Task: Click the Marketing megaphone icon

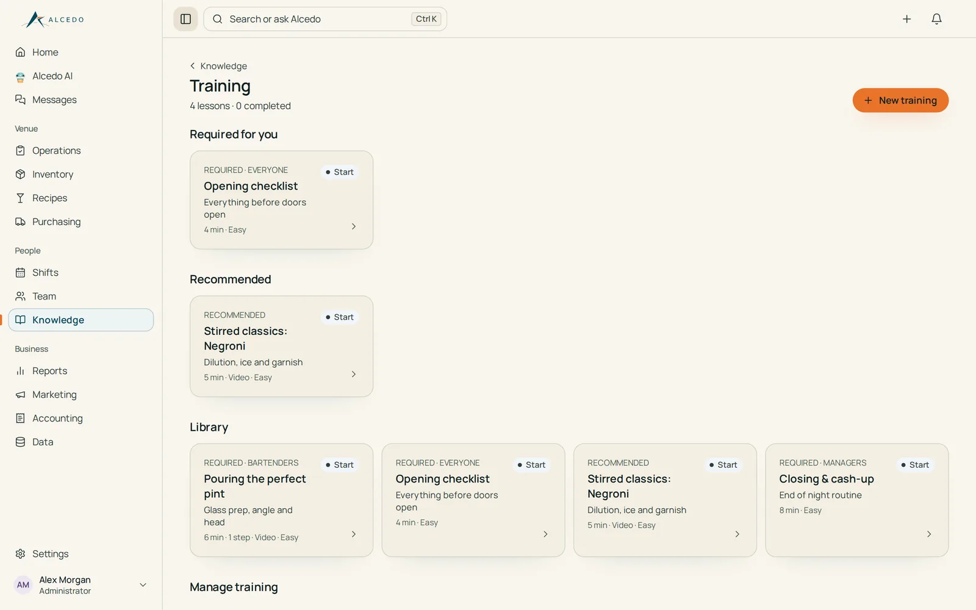Action: pos(20,395)
